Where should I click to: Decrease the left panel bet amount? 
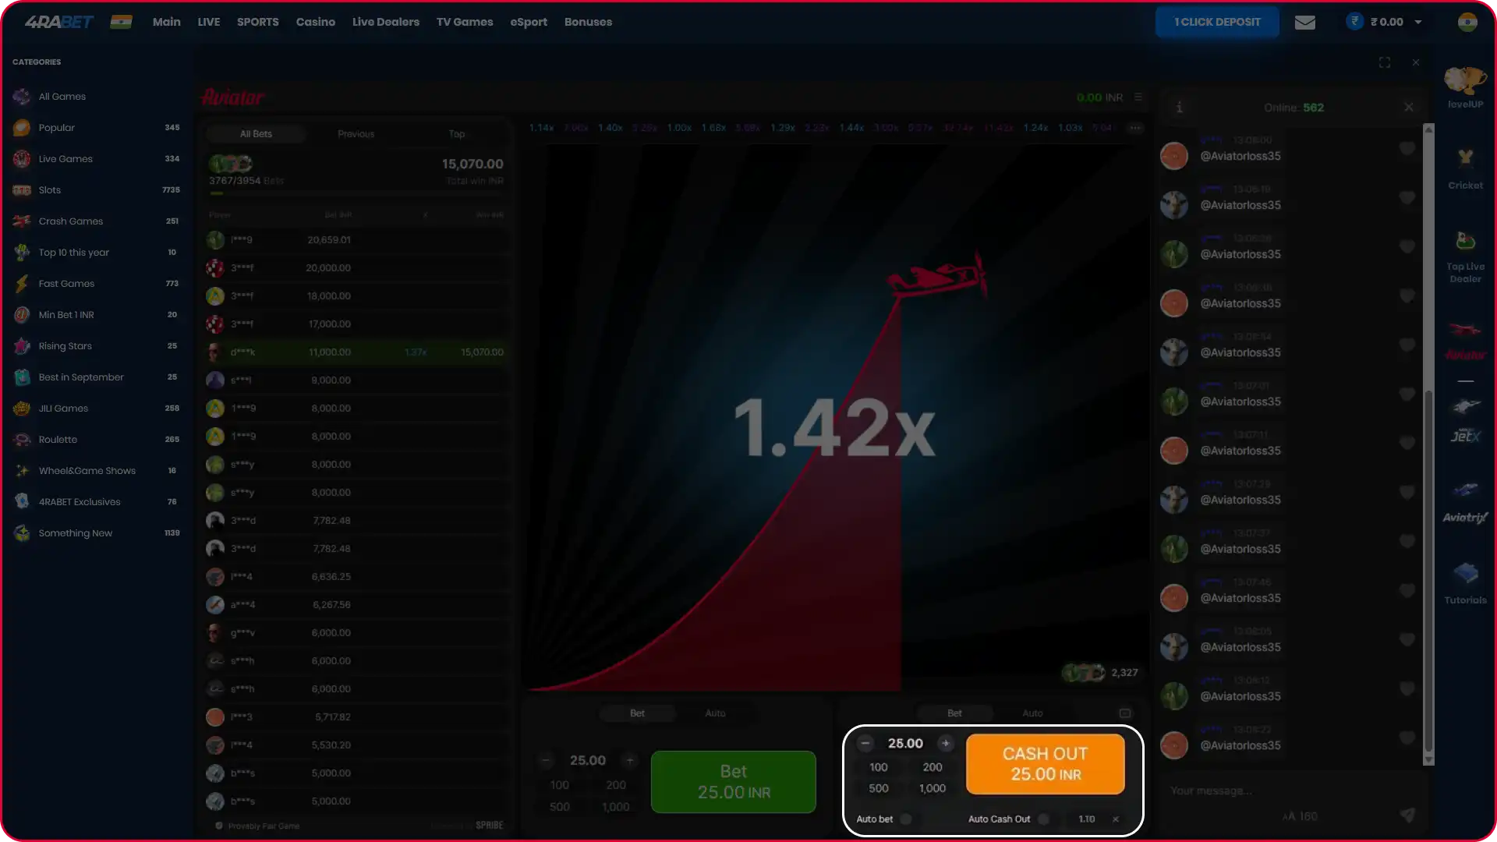tap(546, 760)
